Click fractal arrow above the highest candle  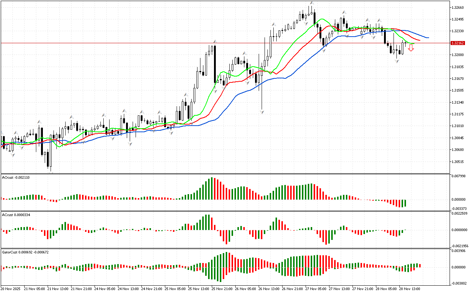[x=311, y=3]
